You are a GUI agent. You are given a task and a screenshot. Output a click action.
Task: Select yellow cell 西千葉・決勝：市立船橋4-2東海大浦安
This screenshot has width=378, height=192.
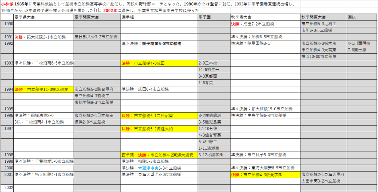tap(159, 155)
